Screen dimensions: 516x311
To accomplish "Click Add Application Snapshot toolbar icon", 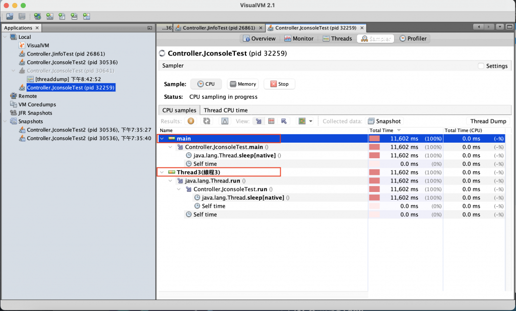I will [x=87, y=16].
